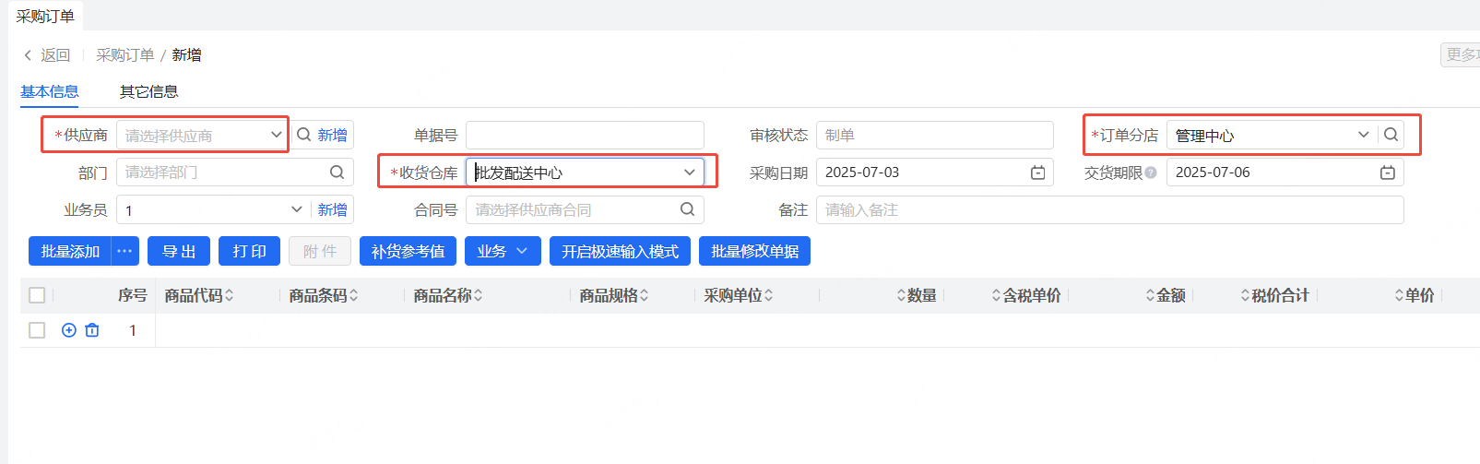
Task: Add a row with the plus icon
Action: point(68,330)
